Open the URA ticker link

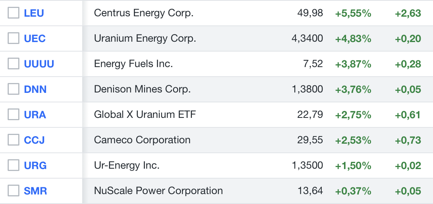coord(35,115)
